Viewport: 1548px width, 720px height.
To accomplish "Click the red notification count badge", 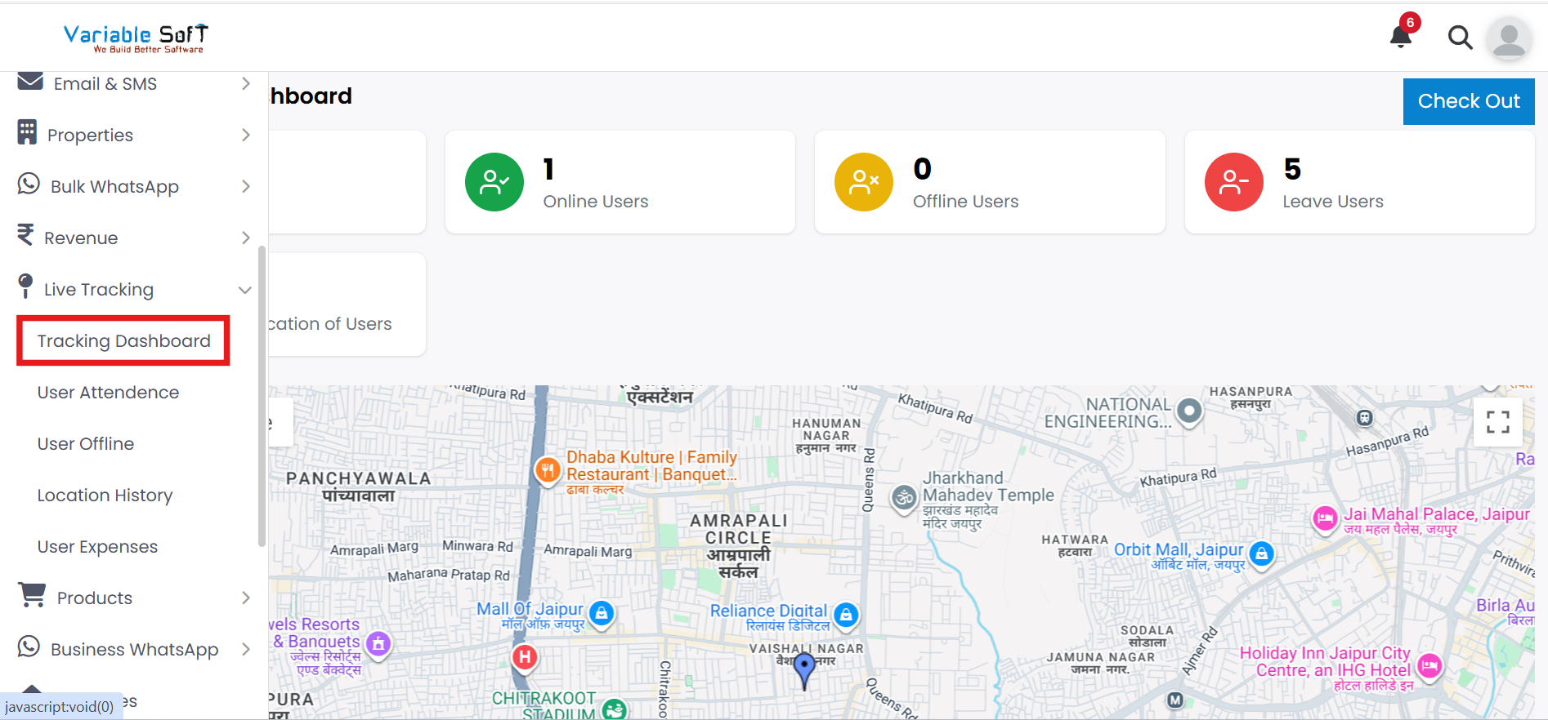I will [1410, 23].
